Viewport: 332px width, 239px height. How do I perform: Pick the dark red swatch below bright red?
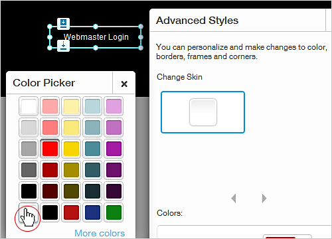coord(50,170)
